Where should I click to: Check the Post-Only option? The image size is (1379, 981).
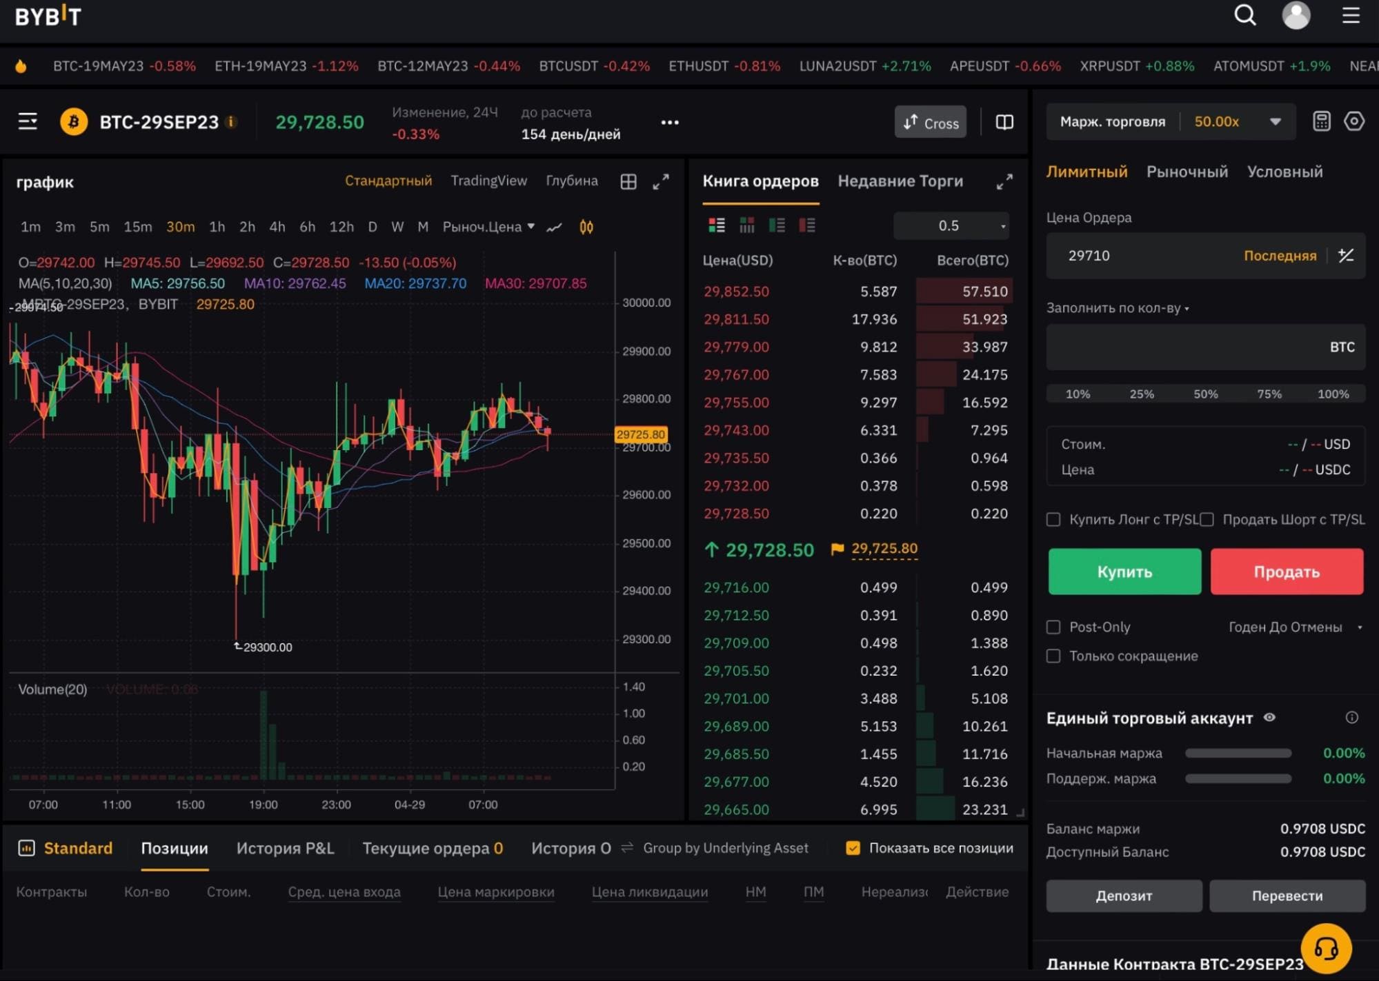tap(1053, 627)
